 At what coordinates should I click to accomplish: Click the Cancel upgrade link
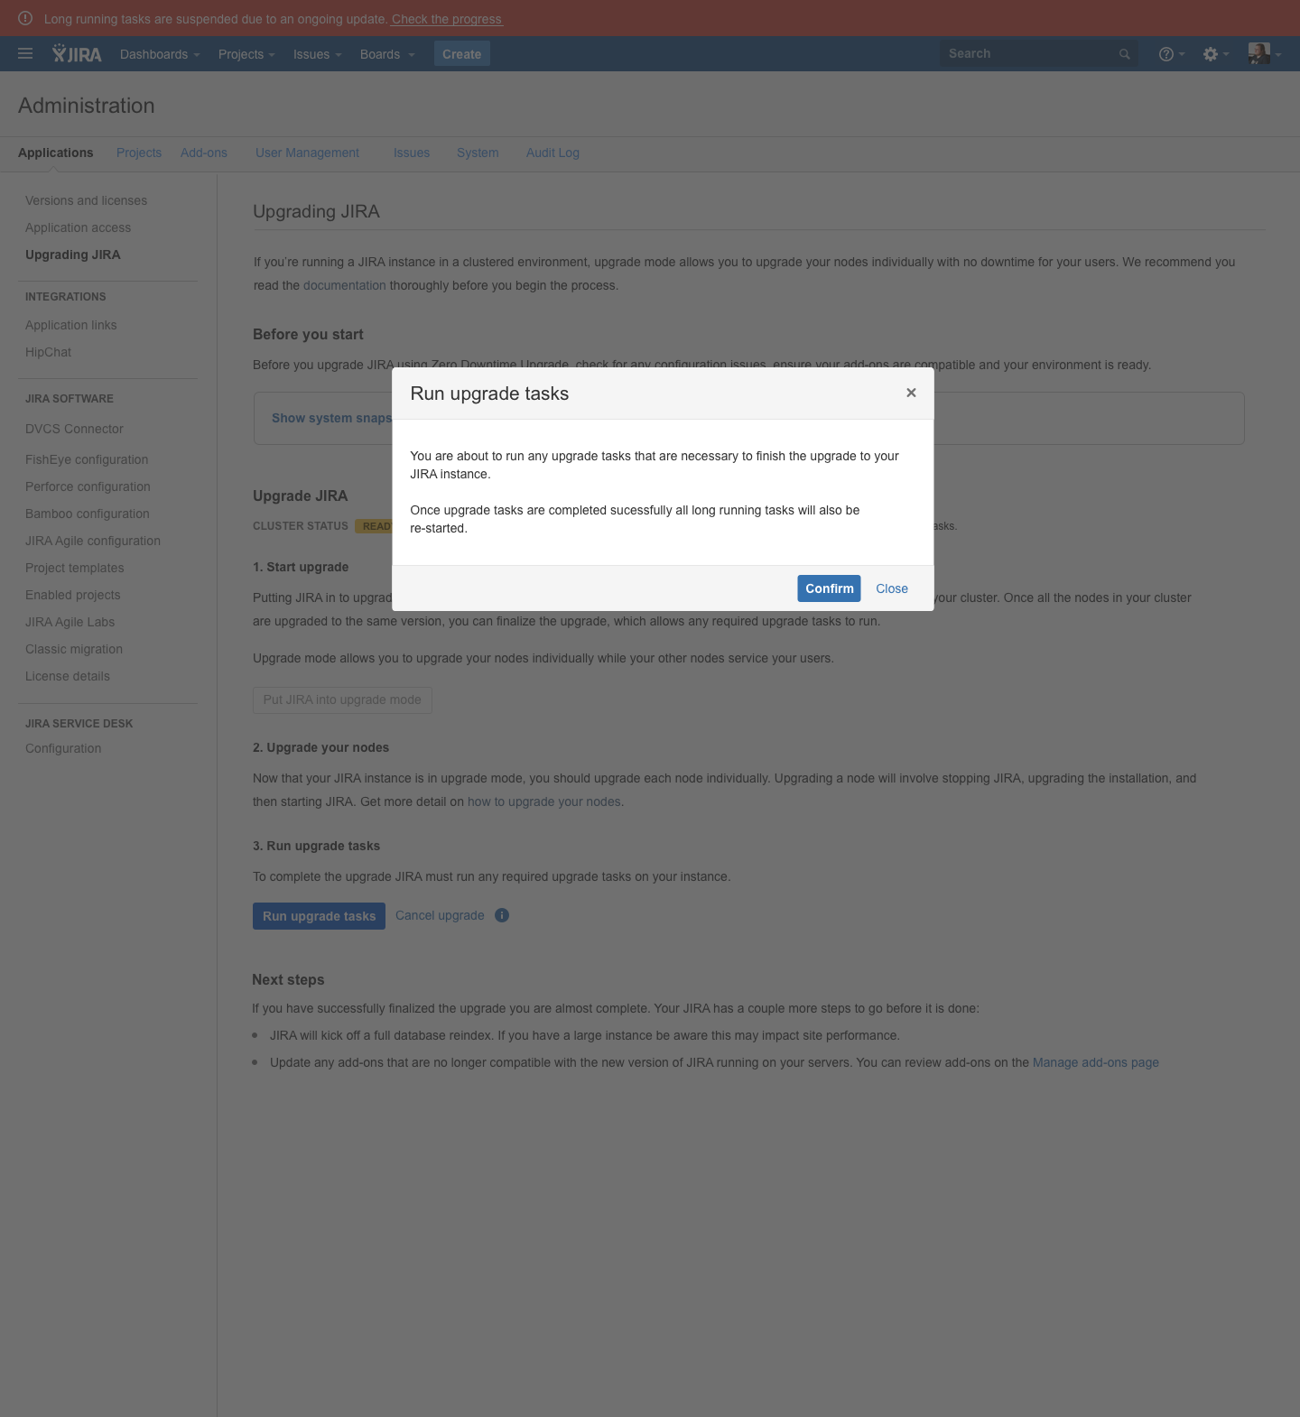point(440,915)
